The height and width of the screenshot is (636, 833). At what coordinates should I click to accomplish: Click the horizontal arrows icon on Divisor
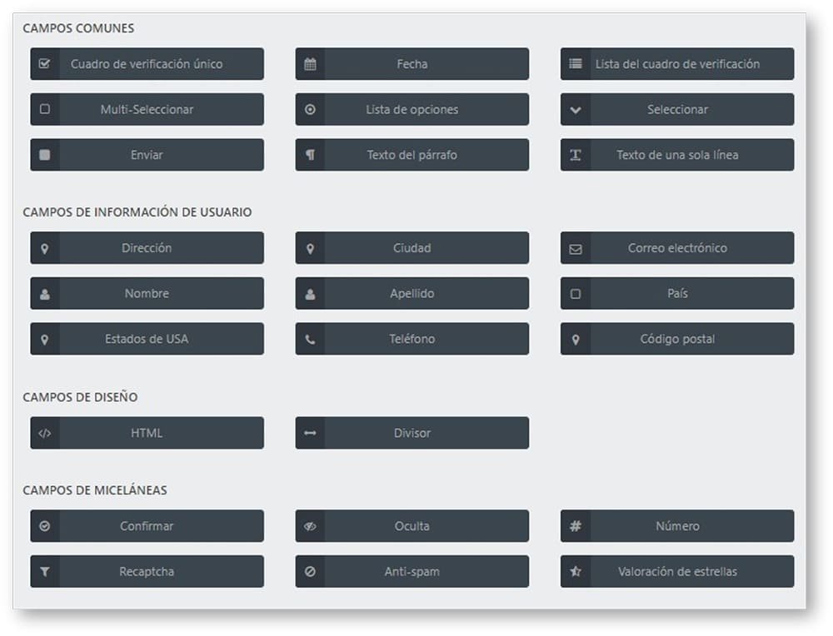click(310, 433)
